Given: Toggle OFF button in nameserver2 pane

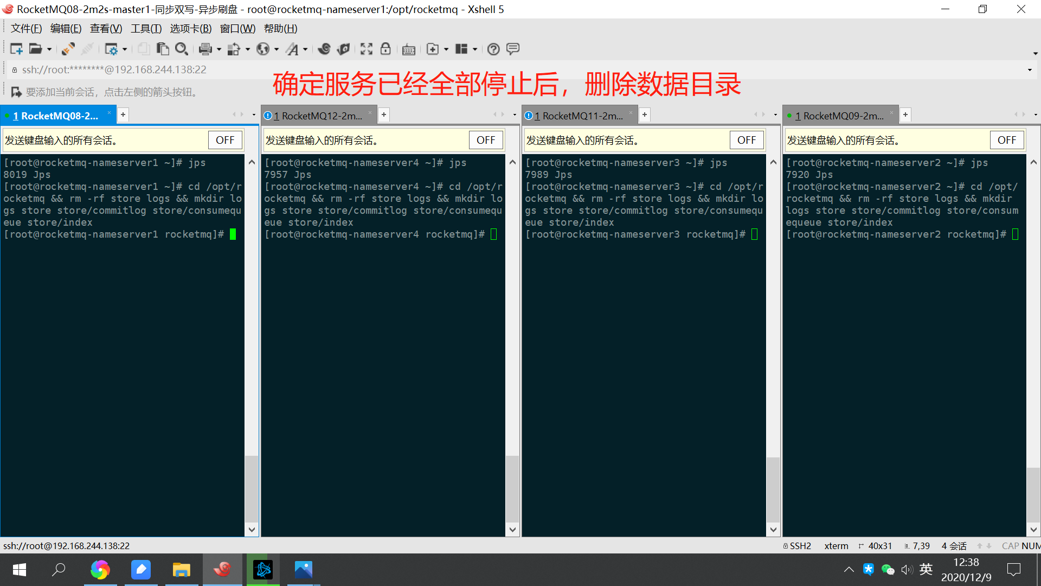Looking at the screenshot, I should [x=1007, y=140].
